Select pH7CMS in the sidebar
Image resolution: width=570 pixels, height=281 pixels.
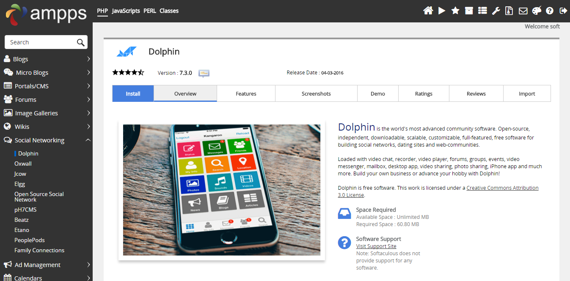[x=25, y=210]
